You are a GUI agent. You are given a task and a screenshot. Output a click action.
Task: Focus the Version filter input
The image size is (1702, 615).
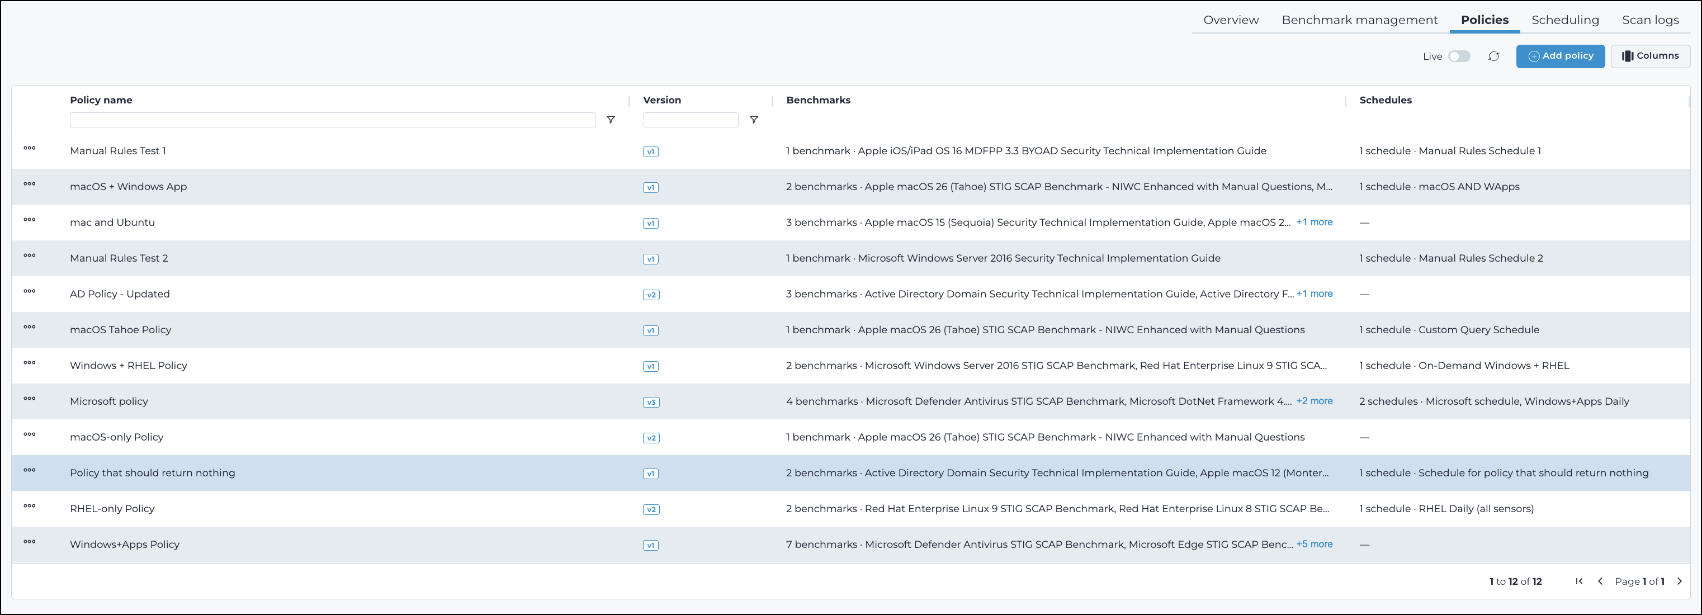(x=691, y=120)
